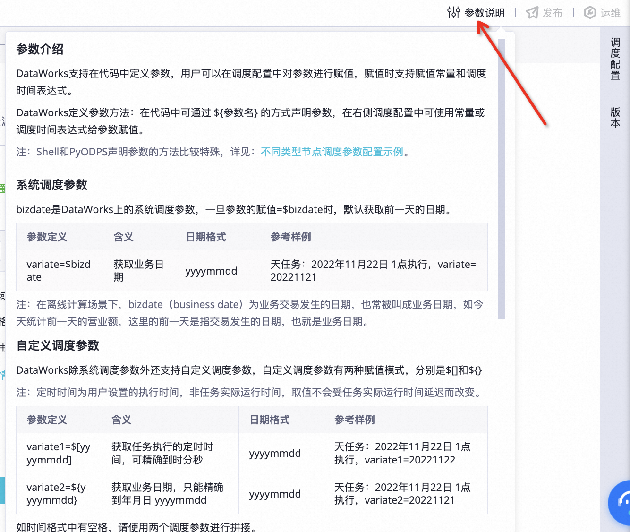This screenshot has width=630, height=532.
Task: Click 获取业务日期，只能精确到年月日 cell
Action: (170, 494)
